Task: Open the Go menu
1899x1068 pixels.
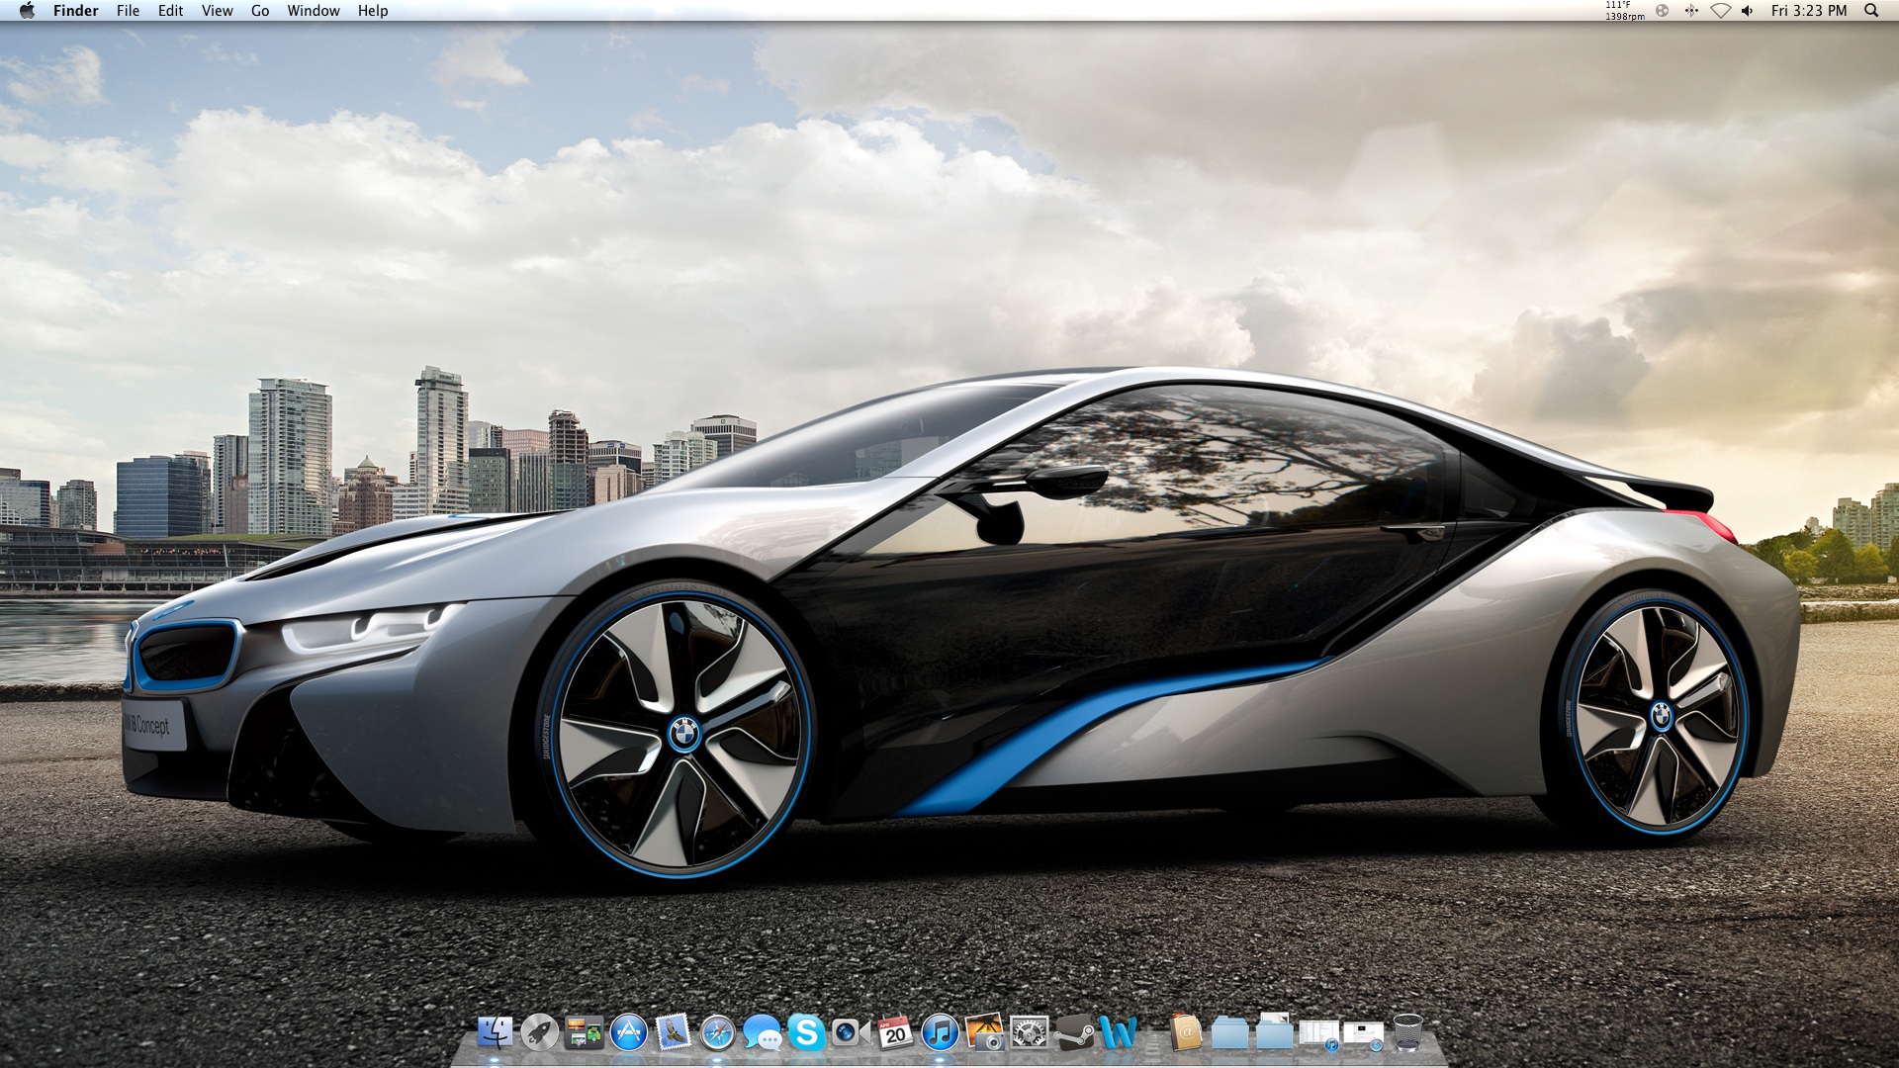Action: tap(260, 11)
